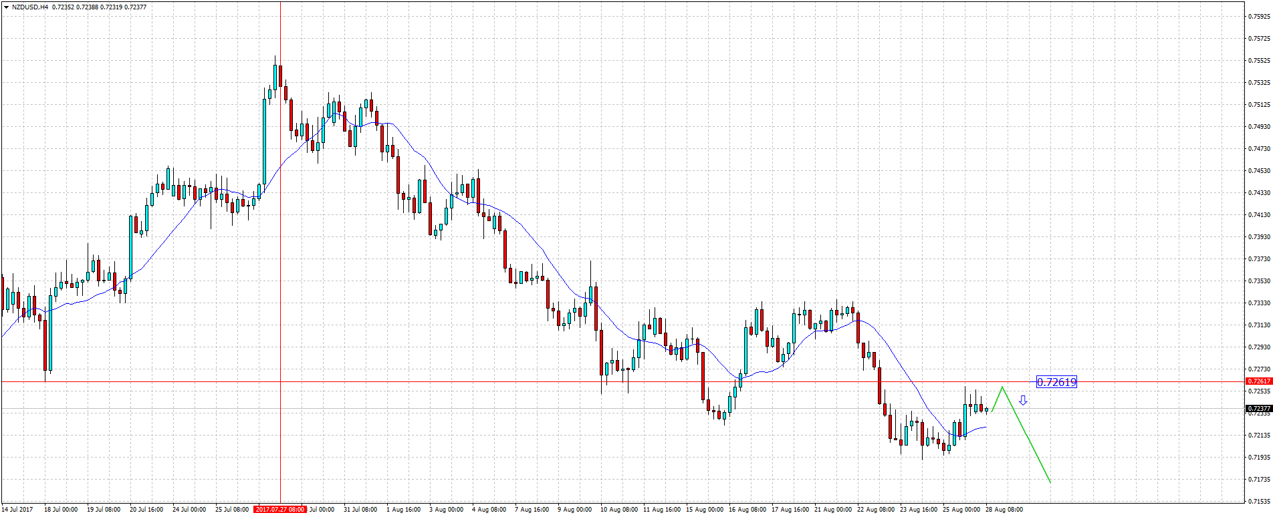This screenshot has height=517, width=1273.
Task: Click the 0.74130 price scale label
Action: tap(1260, 215)
